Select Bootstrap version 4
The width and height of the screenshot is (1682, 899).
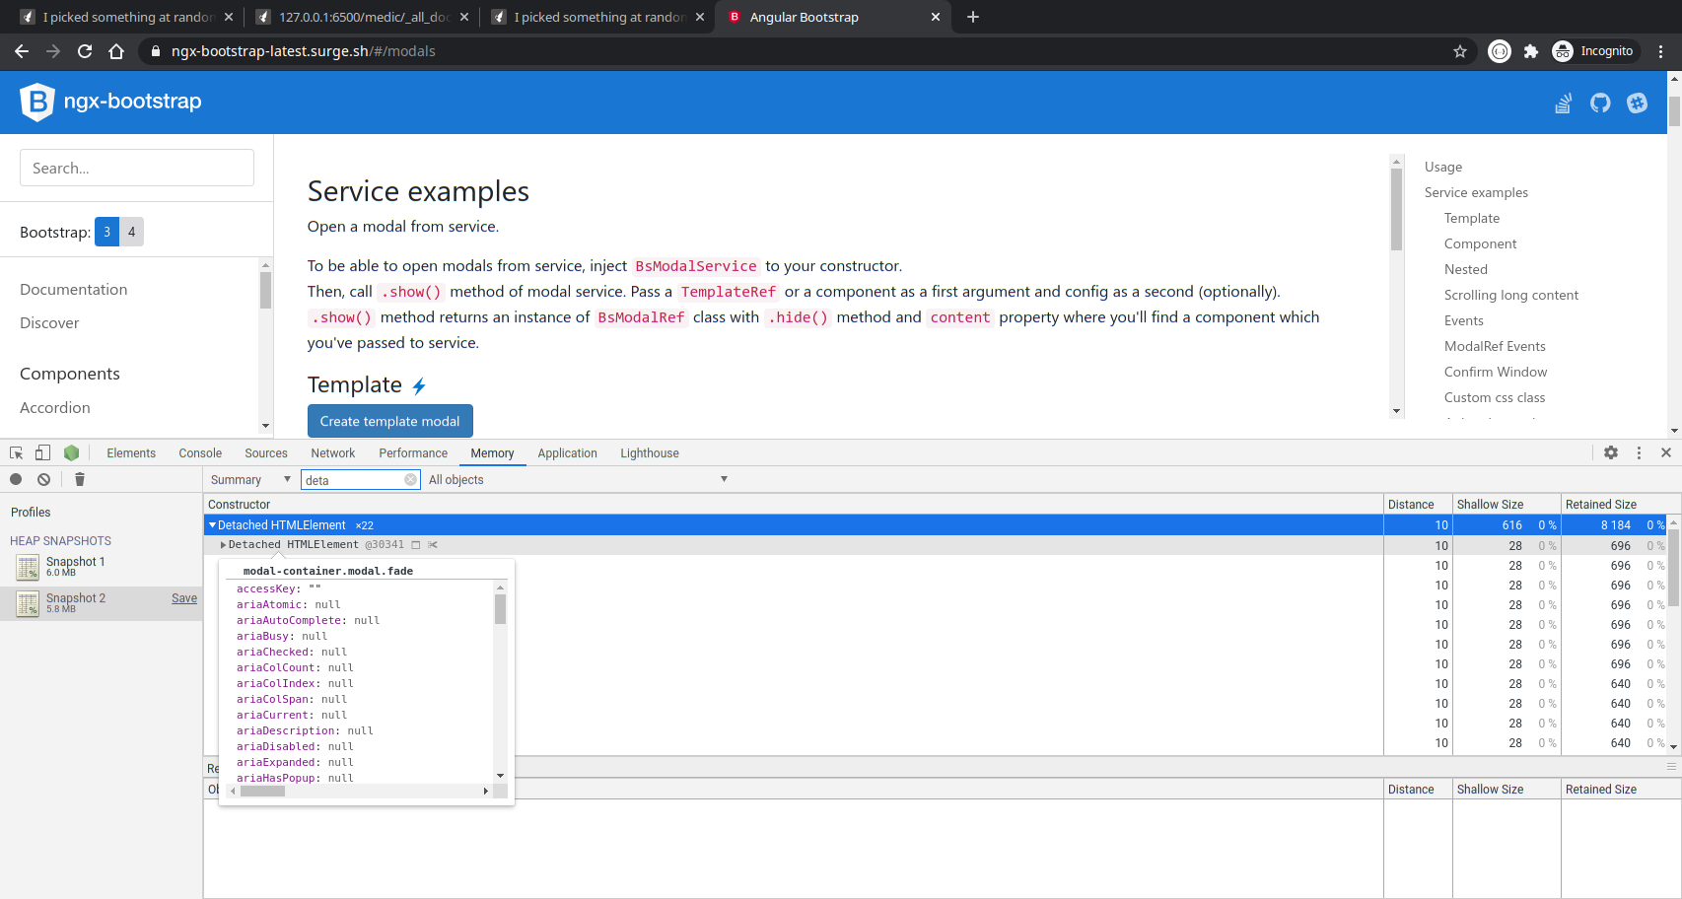(131, 232)
